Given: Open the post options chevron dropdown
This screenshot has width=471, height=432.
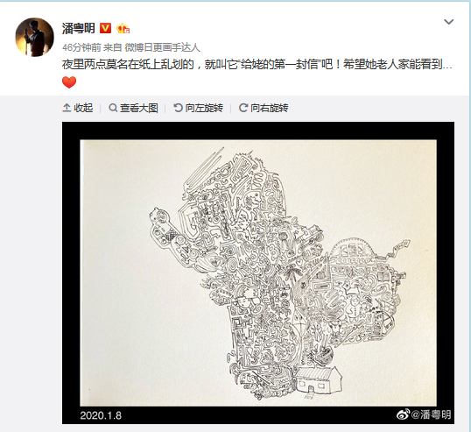Looking at the screenshot, I should click(449, 22).
